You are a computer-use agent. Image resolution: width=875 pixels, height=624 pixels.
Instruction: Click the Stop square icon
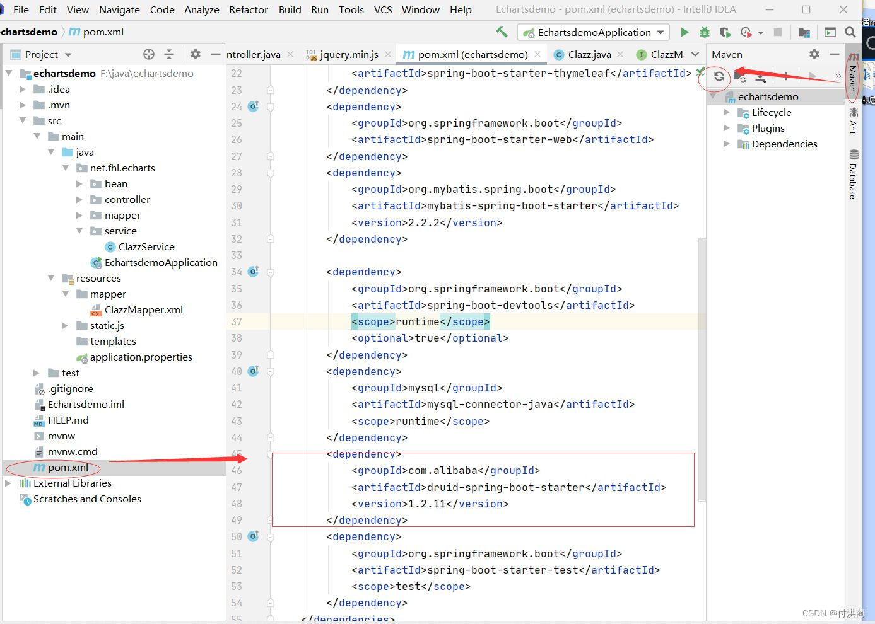coord(778,32)
